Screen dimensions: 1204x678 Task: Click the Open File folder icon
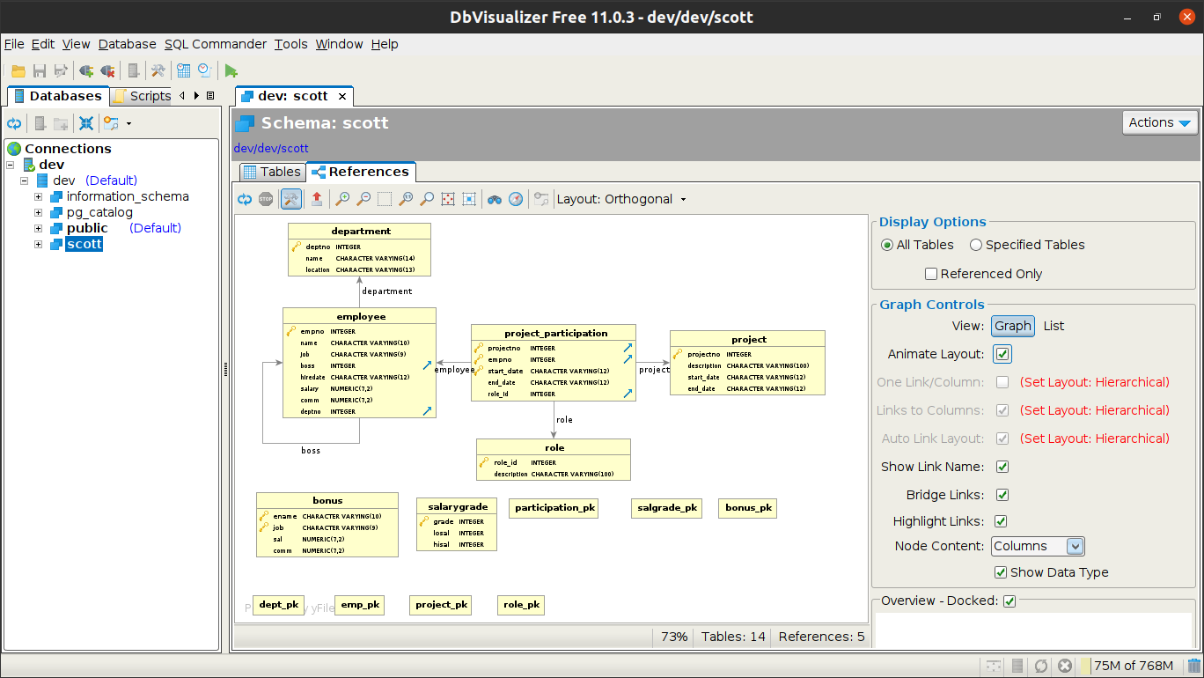click(x=18, y=70)
